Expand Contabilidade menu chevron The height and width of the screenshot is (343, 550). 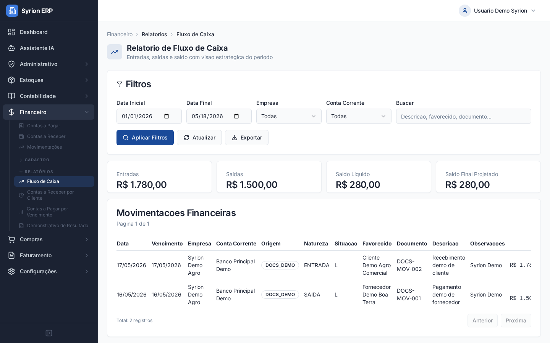coord(87,96)
